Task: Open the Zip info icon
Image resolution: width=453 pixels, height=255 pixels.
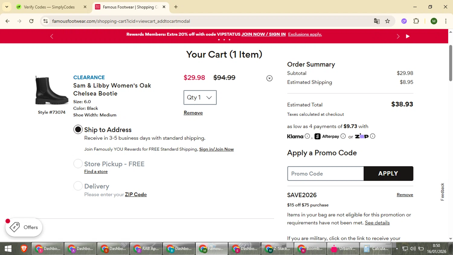Action: pyautogui.click(x=373, y=136)
